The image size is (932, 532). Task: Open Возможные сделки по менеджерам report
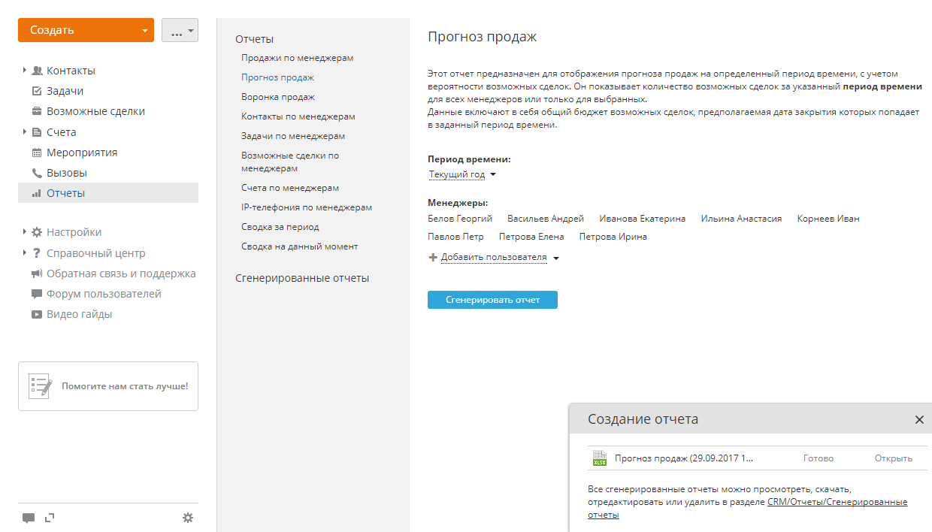click(290, 162)
